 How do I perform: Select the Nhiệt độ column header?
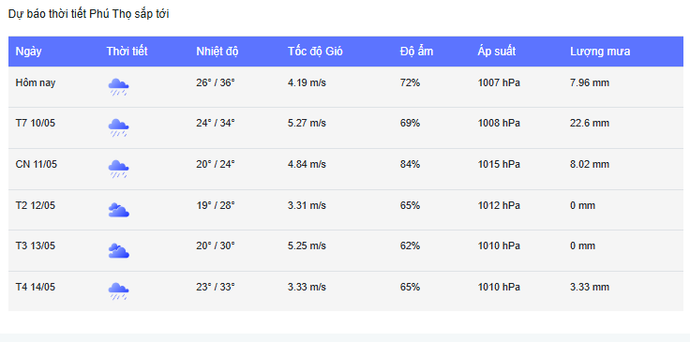[x=217, y=52]
